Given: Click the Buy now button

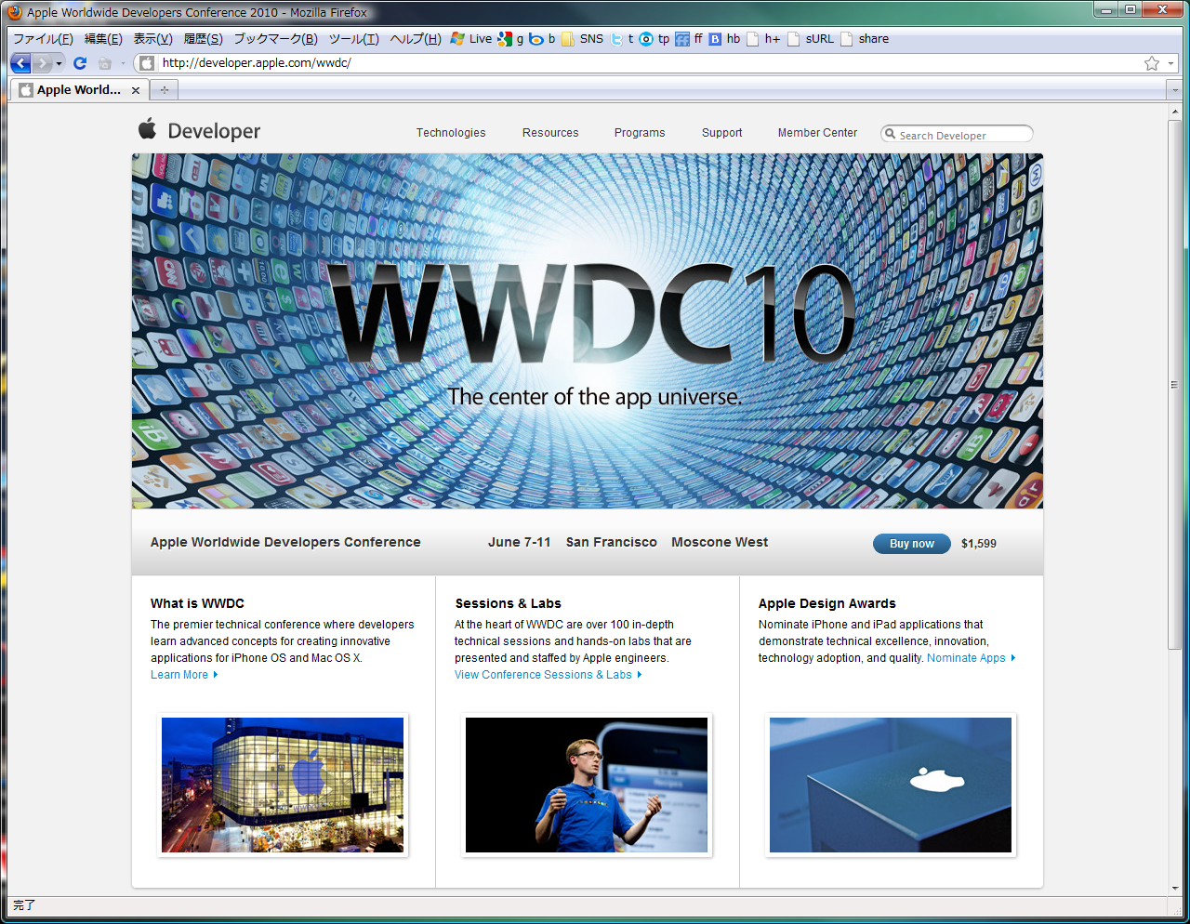Looking at the screenshot, I should pos(911,544).
